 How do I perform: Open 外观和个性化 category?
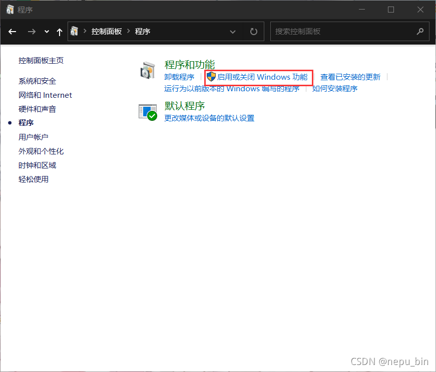coord(41,151)
